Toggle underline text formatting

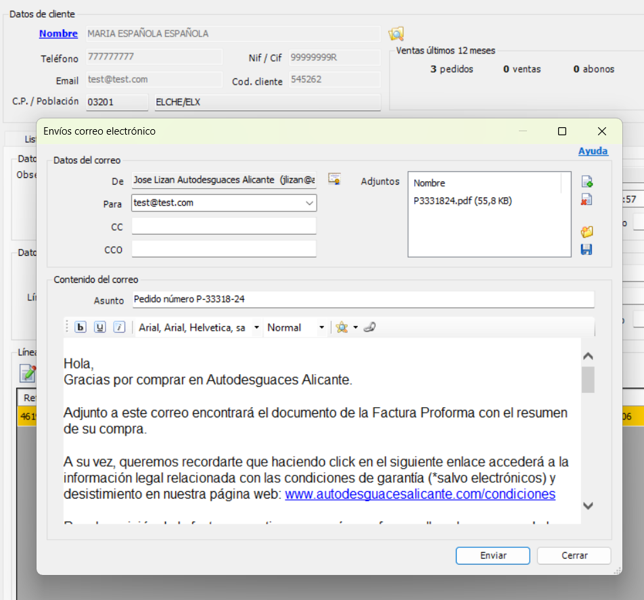[x=100, y=327]
